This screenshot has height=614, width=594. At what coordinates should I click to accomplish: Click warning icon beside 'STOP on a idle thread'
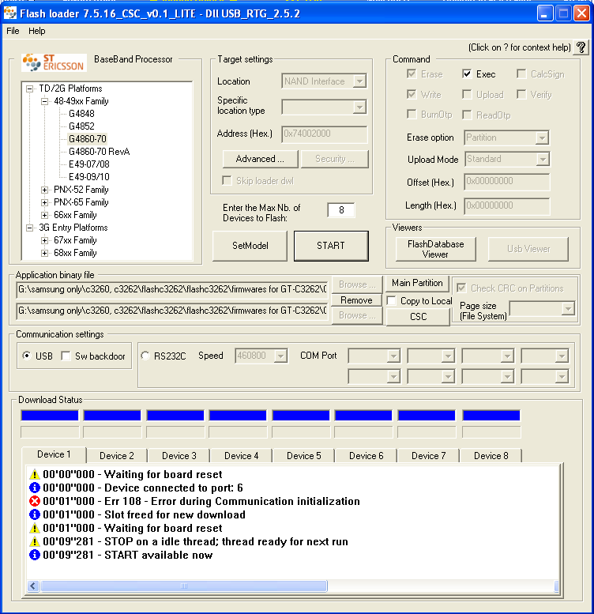point(35,541)
